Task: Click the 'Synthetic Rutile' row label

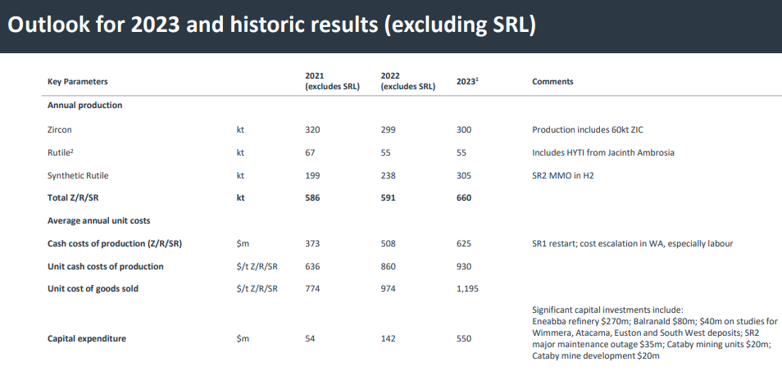Action: (x=78, y=175)
